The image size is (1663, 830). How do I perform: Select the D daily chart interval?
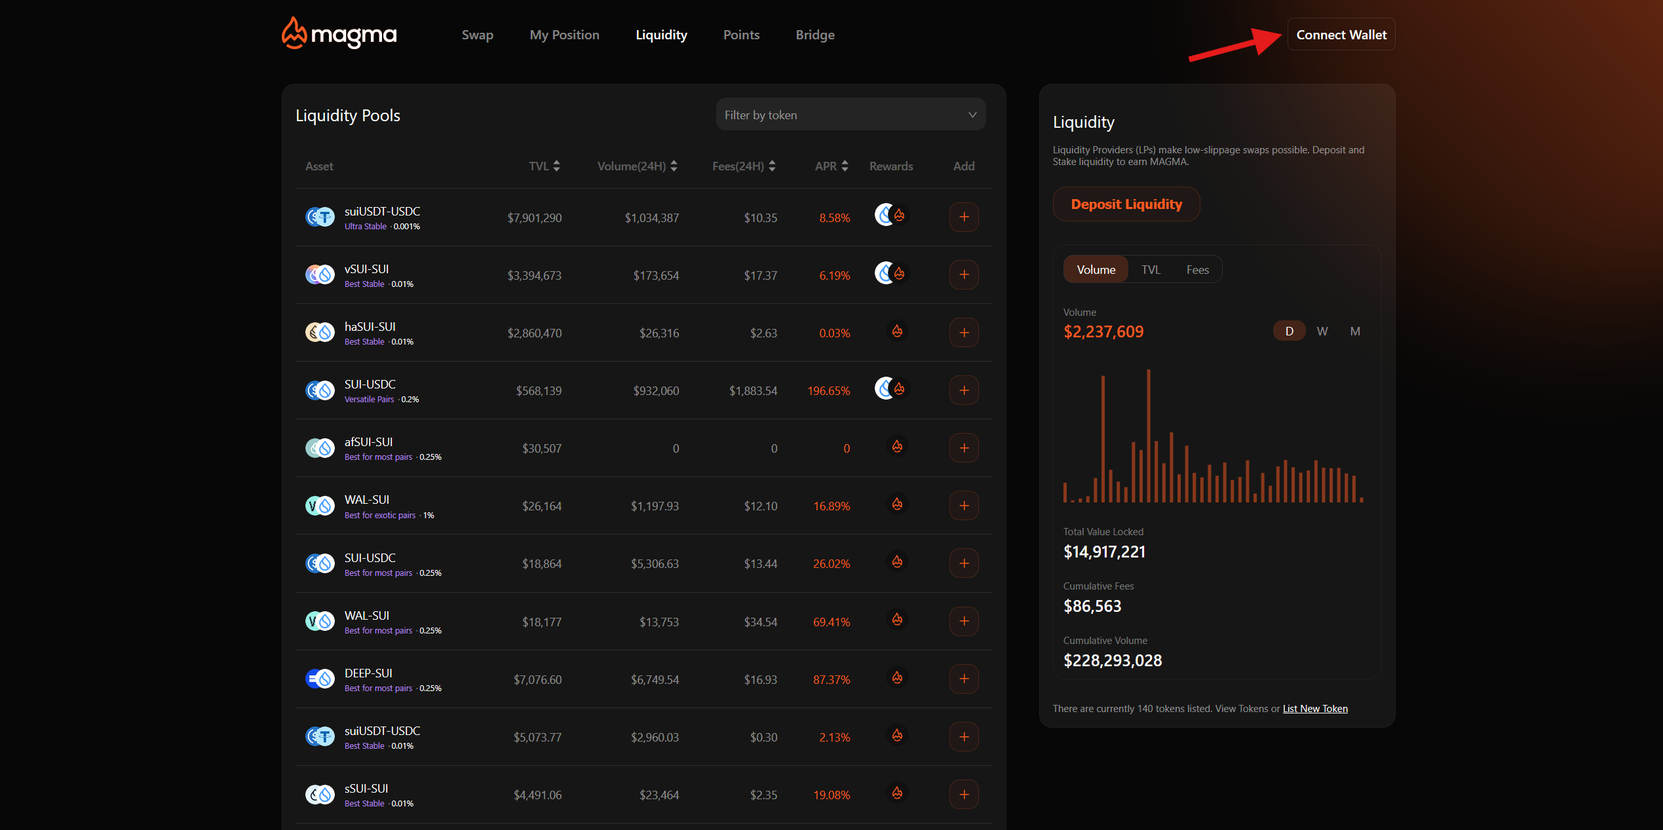[x=1289, y=331]
